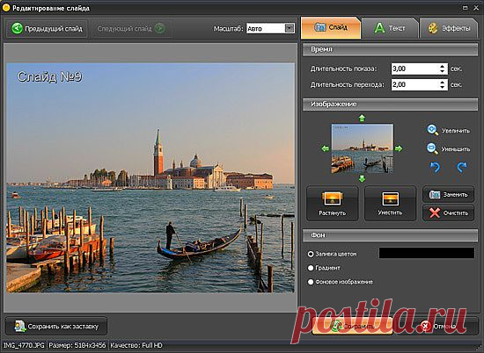The width and height of the screenshot is (484, 353).
Task: Rotate image counterclockwise with blue arrow
Action: (436, 167)
